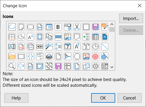Confirm with the OK button
This screenshot has height=107, width=146.
pos(103,98)
